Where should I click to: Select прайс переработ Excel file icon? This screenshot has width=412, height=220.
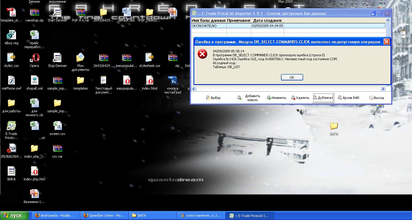34,40
